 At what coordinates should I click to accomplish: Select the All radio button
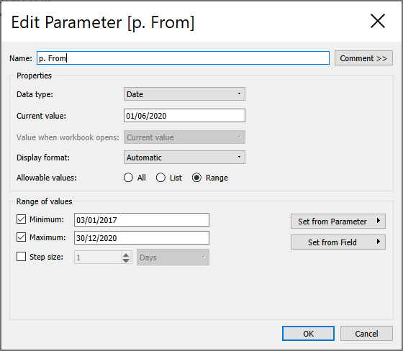(x=128, y=178)
